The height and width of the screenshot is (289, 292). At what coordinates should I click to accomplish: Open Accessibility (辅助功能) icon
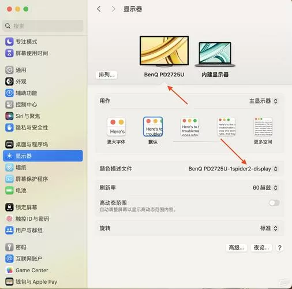pos(9,93)
